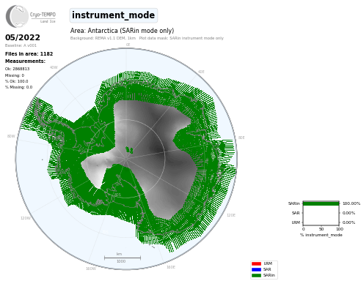Click the Files in area count text
Screen dimensions: 361x300
click(29, 53)
